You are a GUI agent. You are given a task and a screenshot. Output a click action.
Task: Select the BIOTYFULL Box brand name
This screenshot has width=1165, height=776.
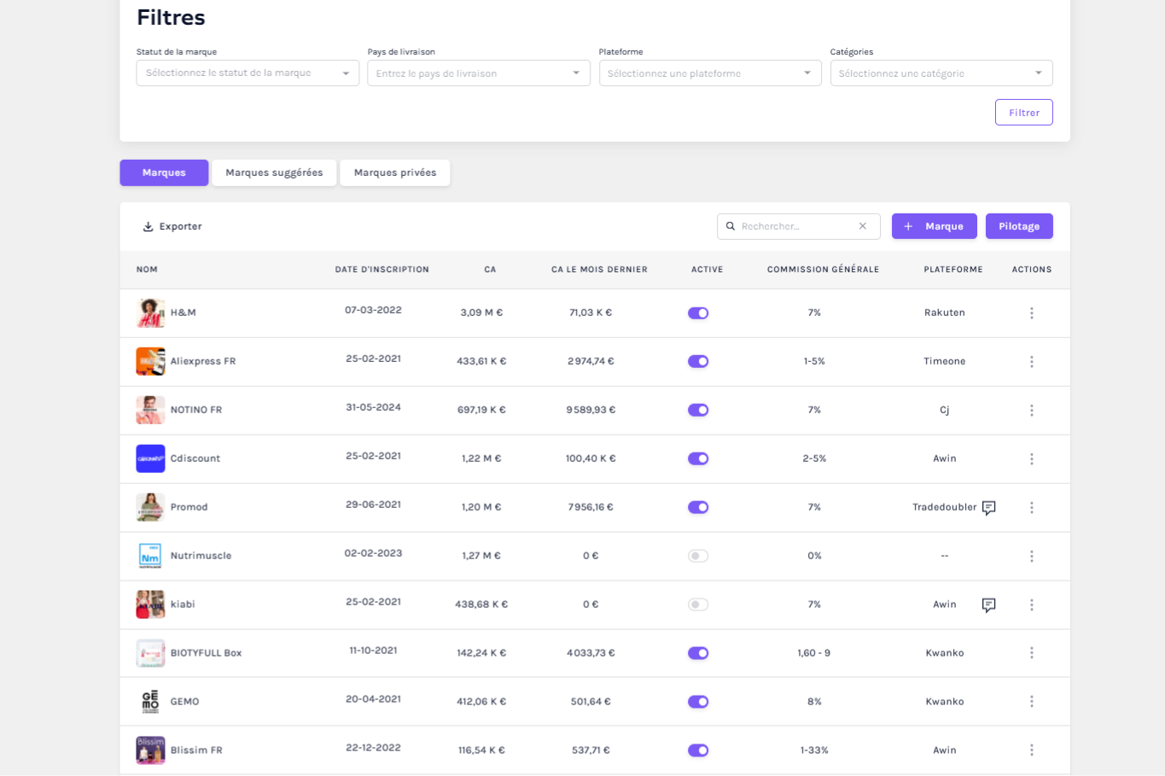206,653
